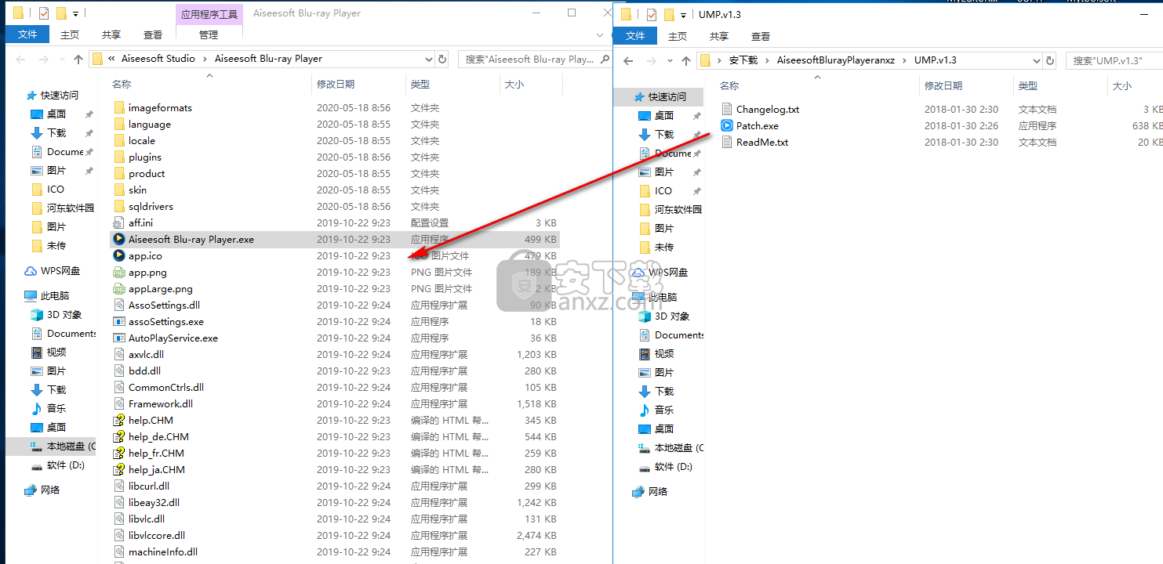Click the aff.ini settings file icon
This screenshot has height=564, width=1163.
(119, 223)
